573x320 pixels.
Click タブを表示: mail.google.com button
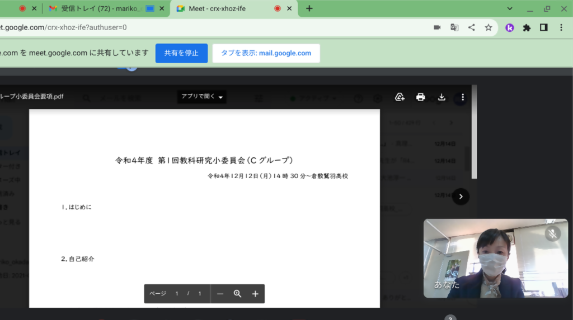tap(266, 53)
